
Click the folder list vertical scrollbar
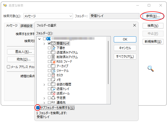(x=109, y=63)
